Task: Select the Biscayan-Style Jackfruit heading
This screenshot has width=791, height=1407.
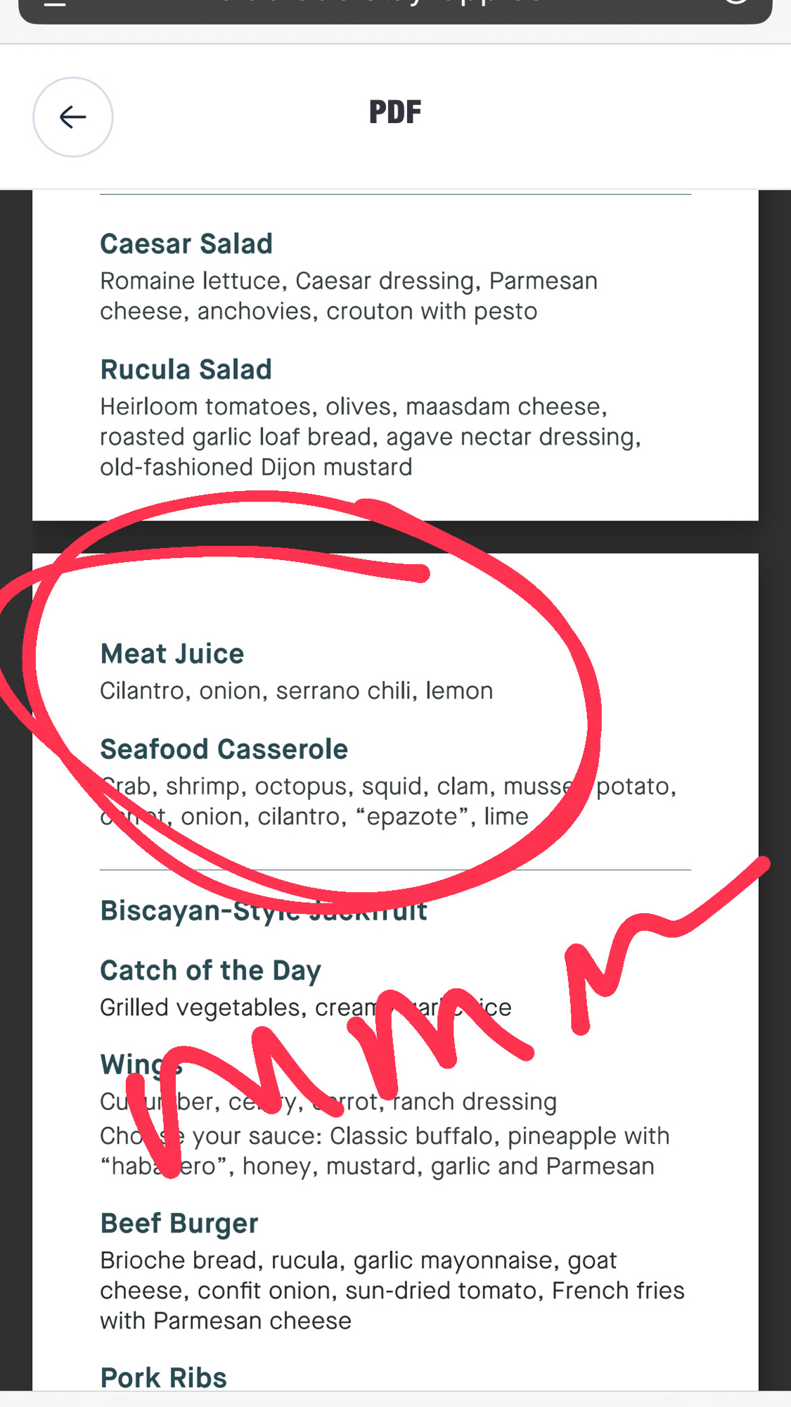Action: tap(264, 911)
